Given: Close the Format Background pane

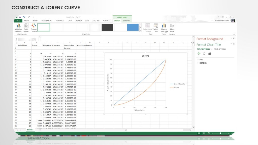Looking at the screenshot, I should click(234, 38).
